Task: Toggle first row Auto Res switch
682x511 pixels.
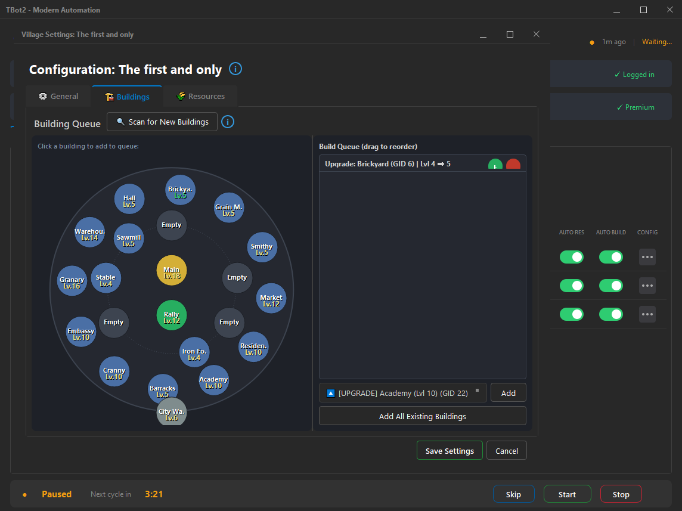Action: point(571,257)
